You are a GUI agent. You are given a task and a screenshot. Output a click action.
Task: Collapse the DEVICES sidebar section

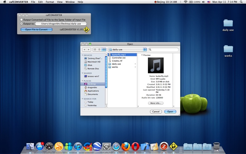[x=82, y=55]
